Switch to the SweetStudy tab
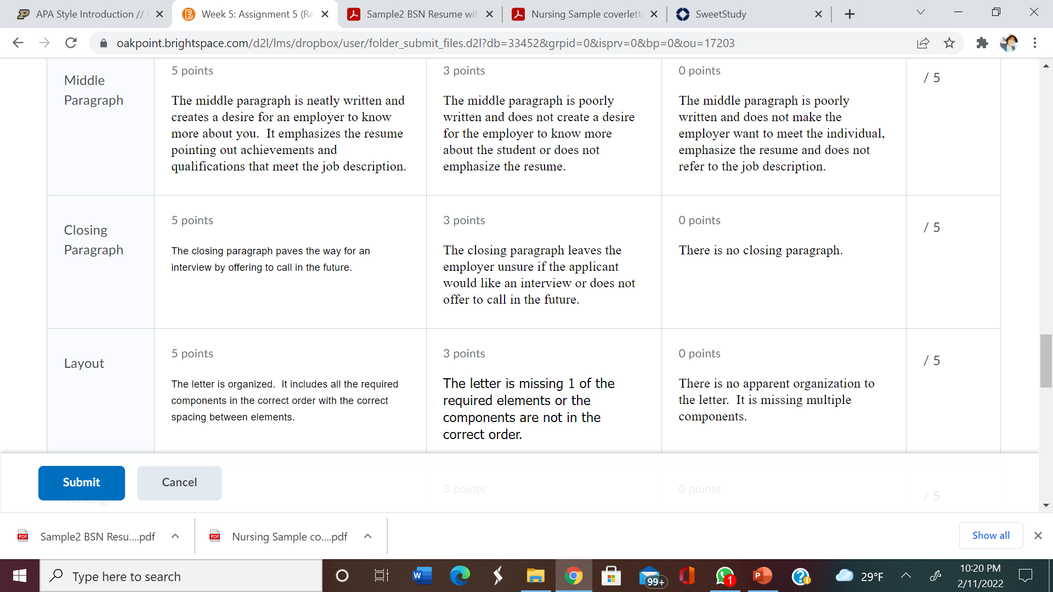Screen dimensions: 1053x592 [x=749, y=14]
